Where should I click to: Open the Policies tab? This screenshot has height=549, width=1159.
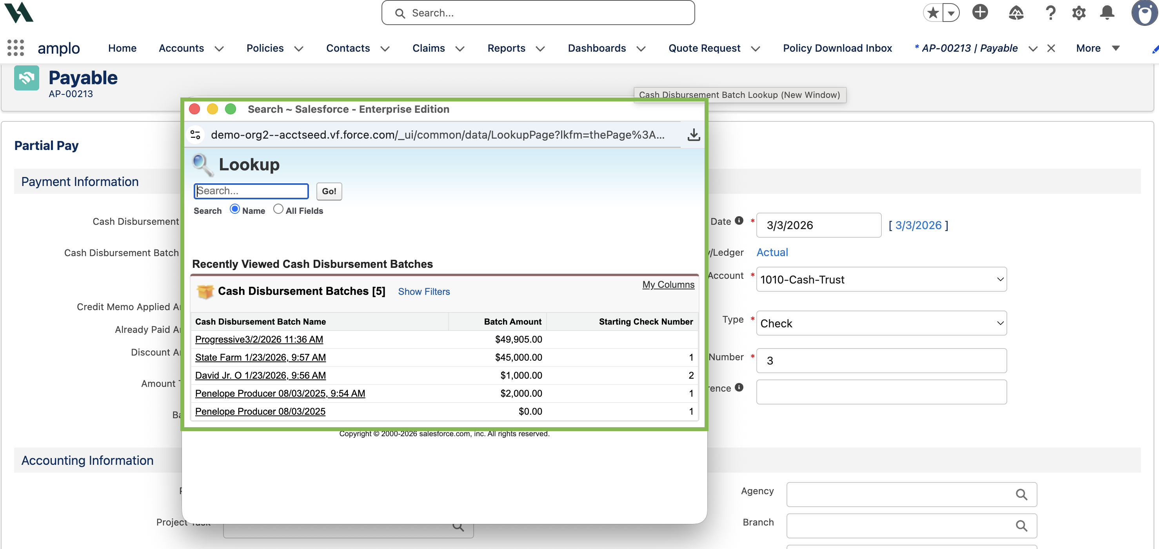265,49
